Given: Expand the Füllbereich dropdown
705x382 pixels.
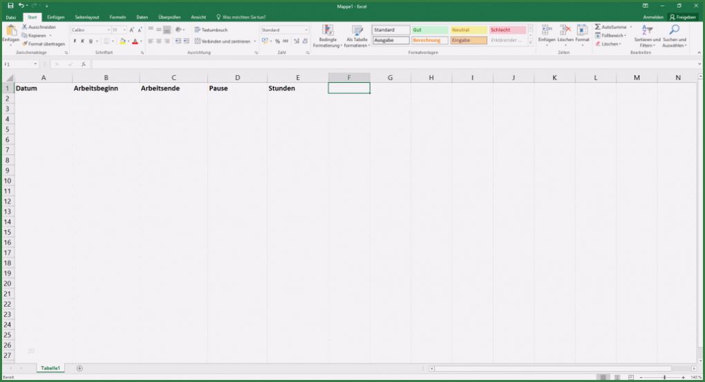Looking at the screenshot, I should pos(626,35).
